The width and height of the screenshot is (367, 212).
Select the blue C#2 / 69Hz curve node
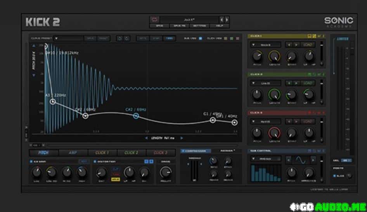tap(136, 116)
